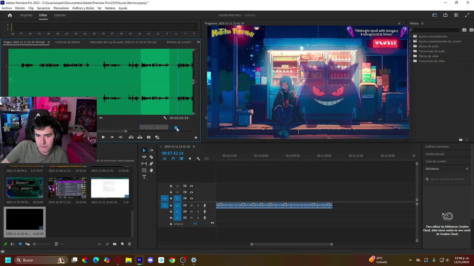Expand Ajustes preestablecidos folder
This screenshot has height=266, width=474.
click(x=410, y=37)
